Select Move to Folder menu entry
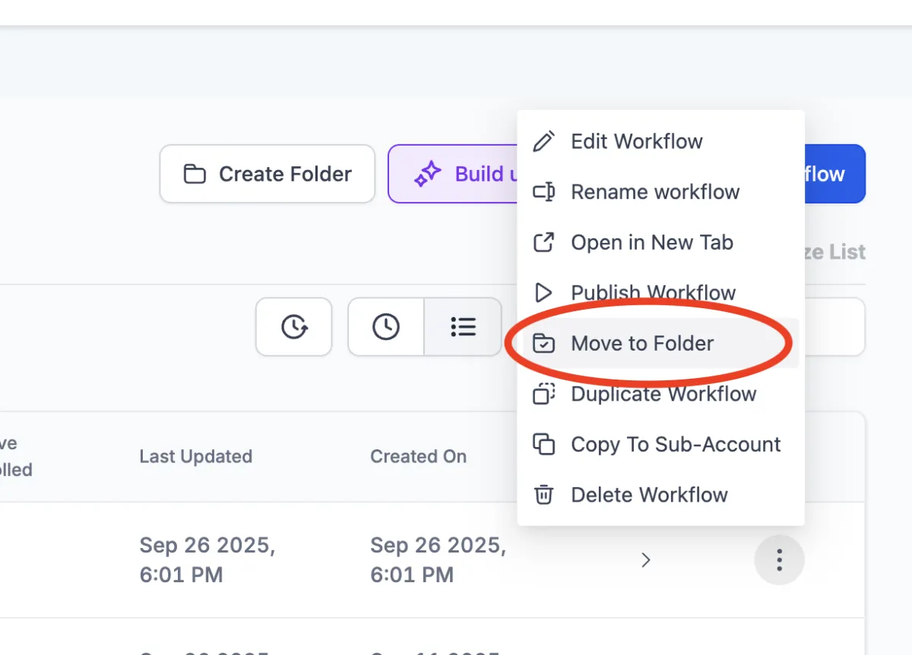Screen dimensions: 912x655 pos(642,344)
